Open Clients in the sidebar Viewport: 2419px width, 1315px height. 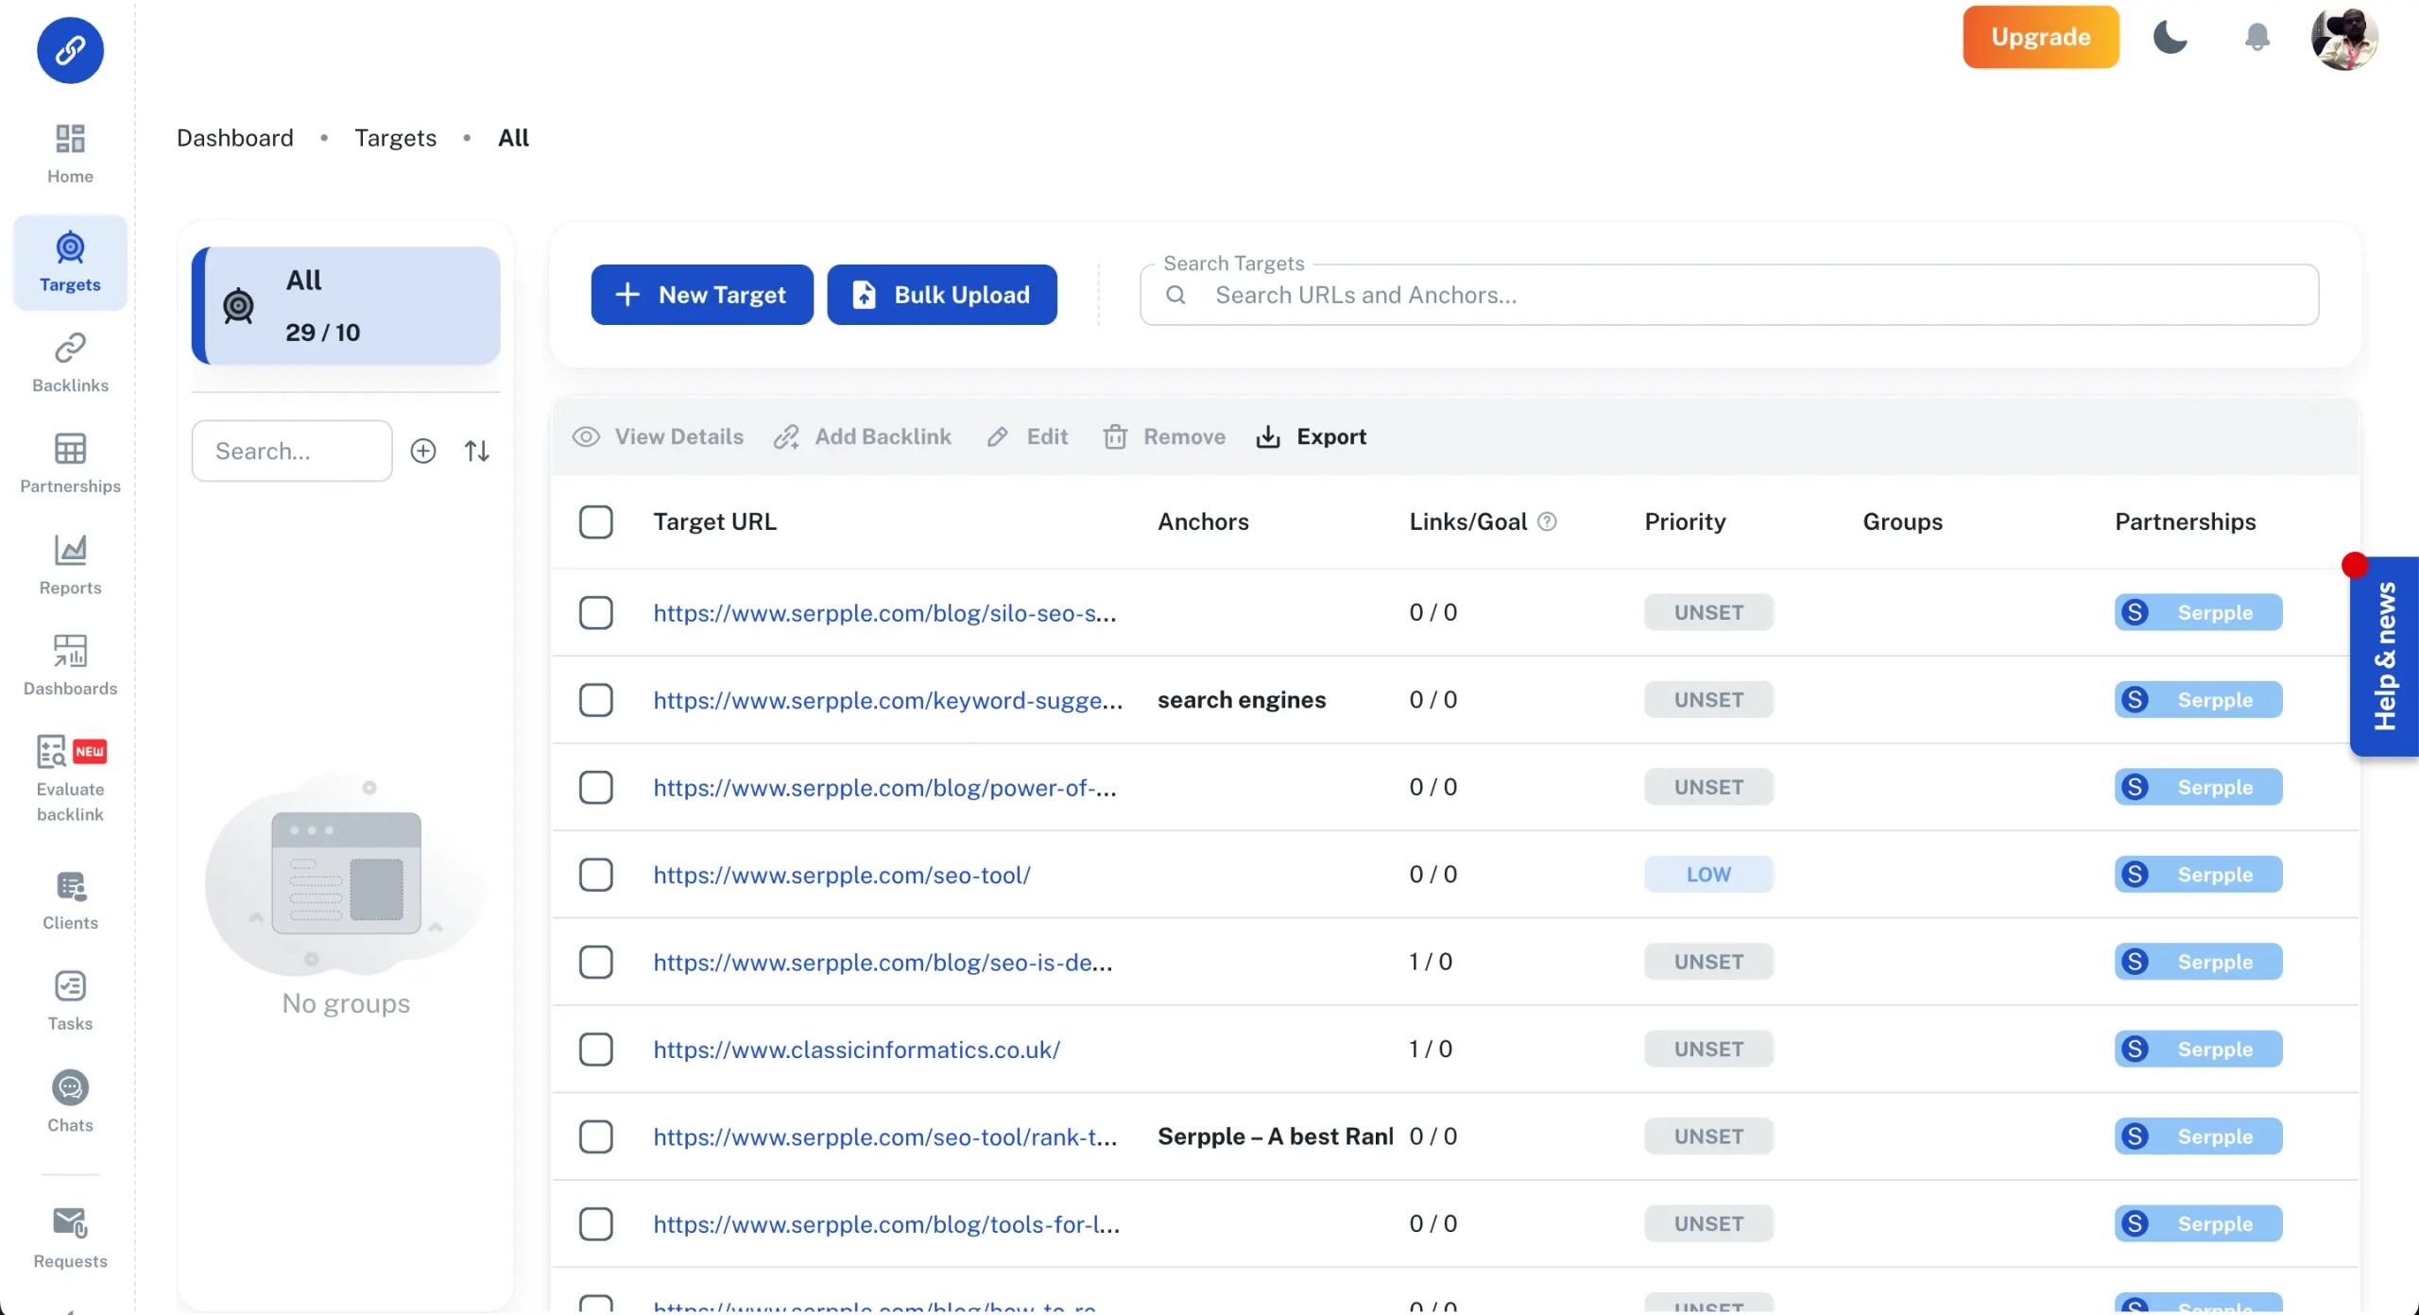point(70,900)
